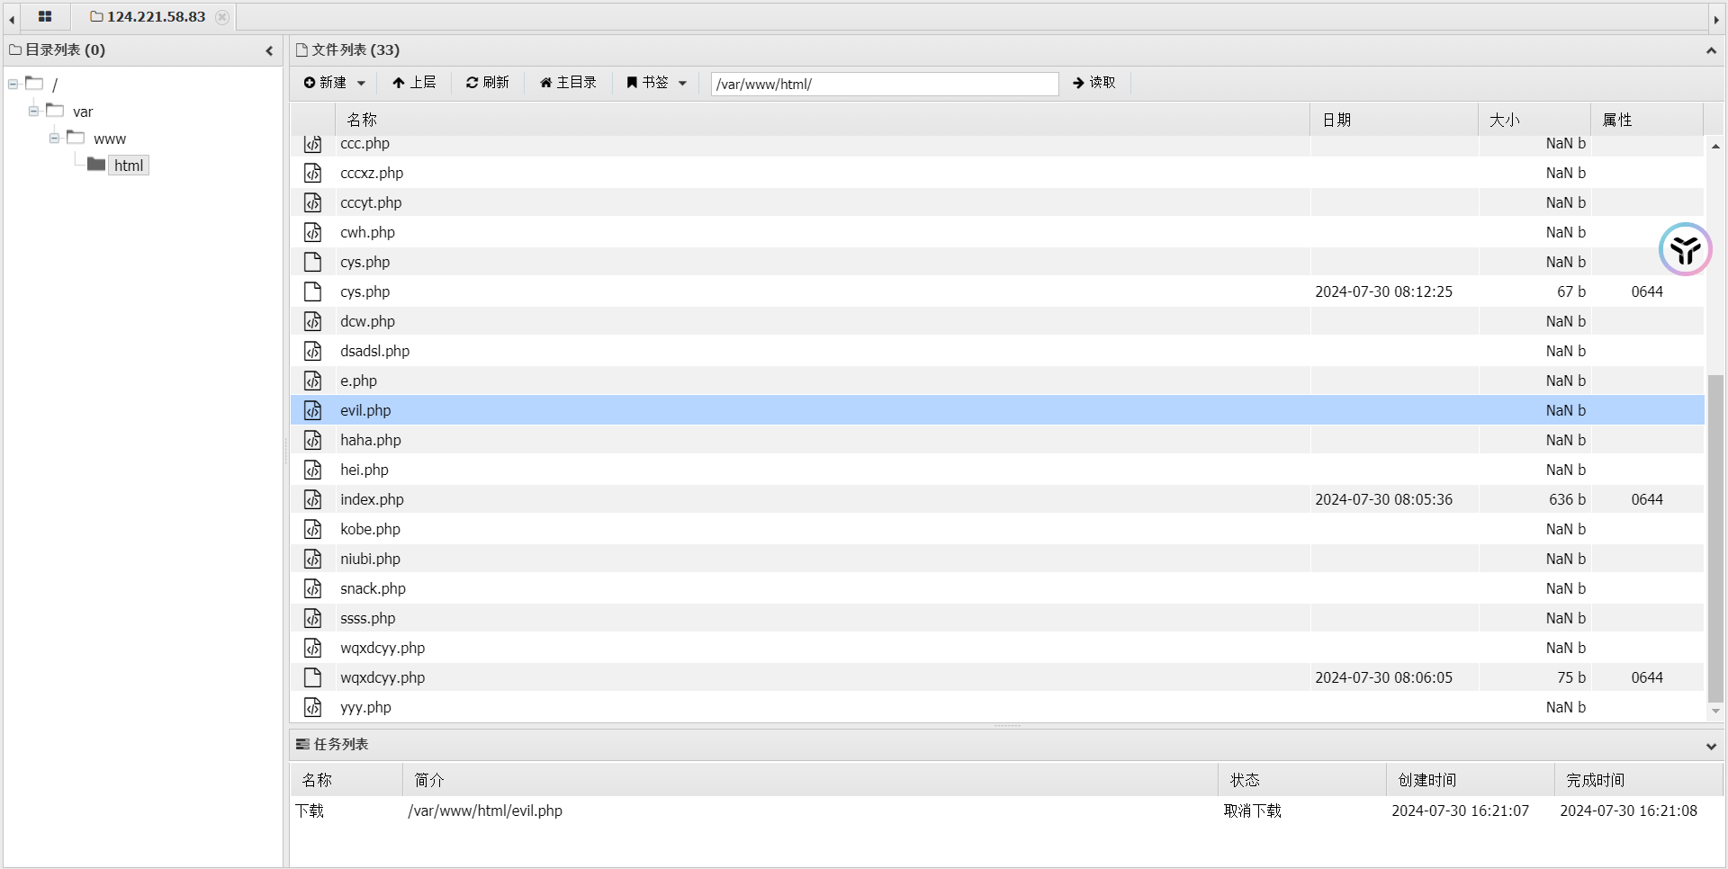1728x869 pixels.
Task: Switch to the 124.221.58.83 tab
Action: click(148, 16)
